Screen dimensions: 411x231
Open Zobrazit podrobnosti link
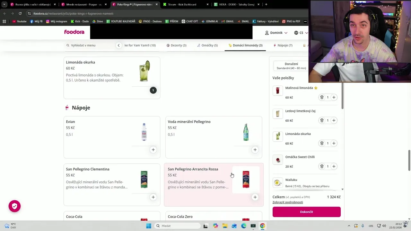[288, 202]
